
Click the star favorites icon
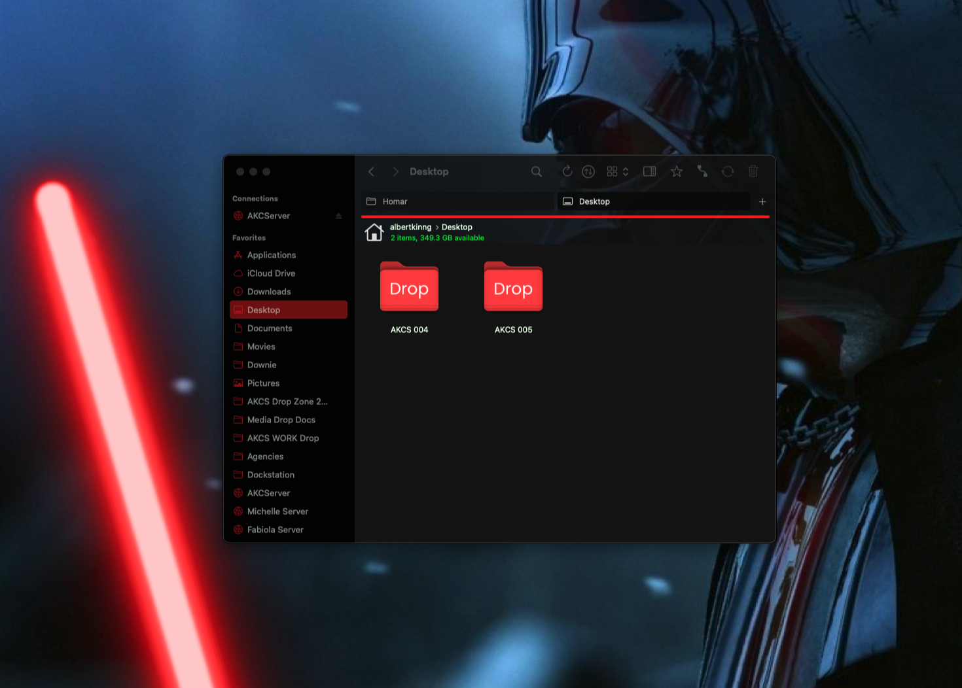(677, 171)
